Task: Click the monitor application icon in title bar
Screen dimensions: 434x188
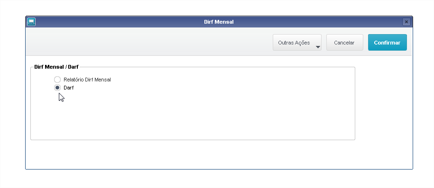Action: point(31,22)
